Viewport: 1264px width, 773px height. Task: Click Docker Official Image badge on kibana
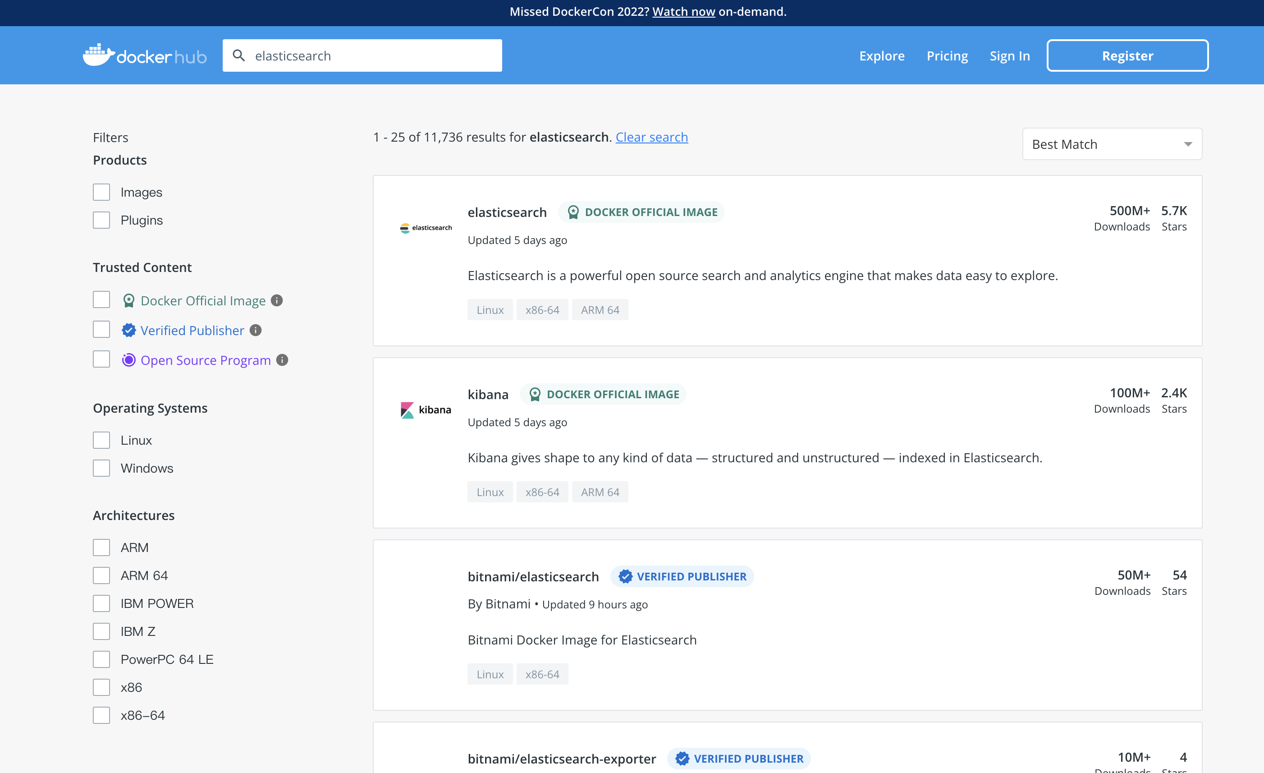(x=603, y=394)
